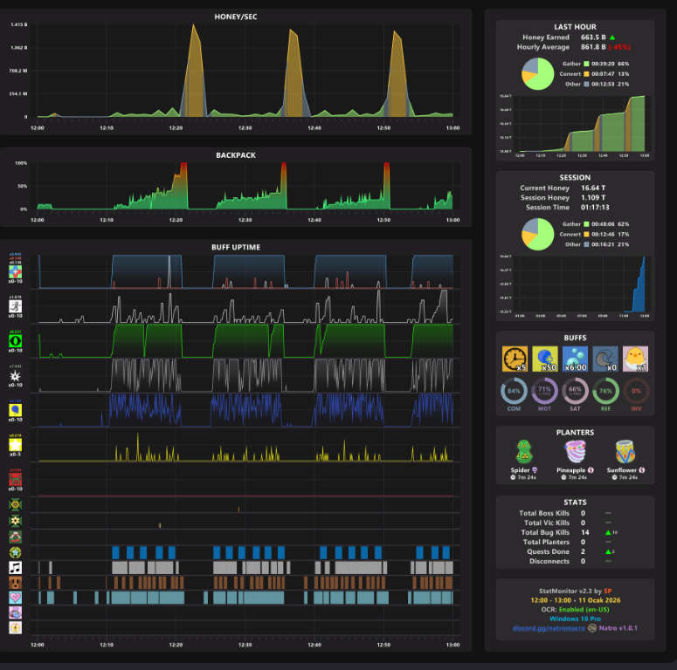677x670 pixels.
Task: Select the blue balloon buff icon x50
Action: [545, 359]
